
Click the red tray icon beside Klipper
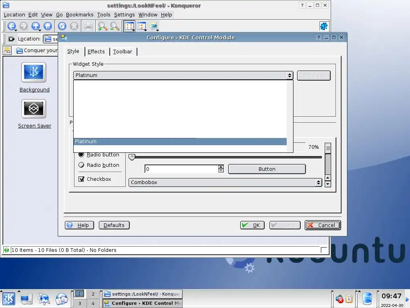click(x=340, y=298)
